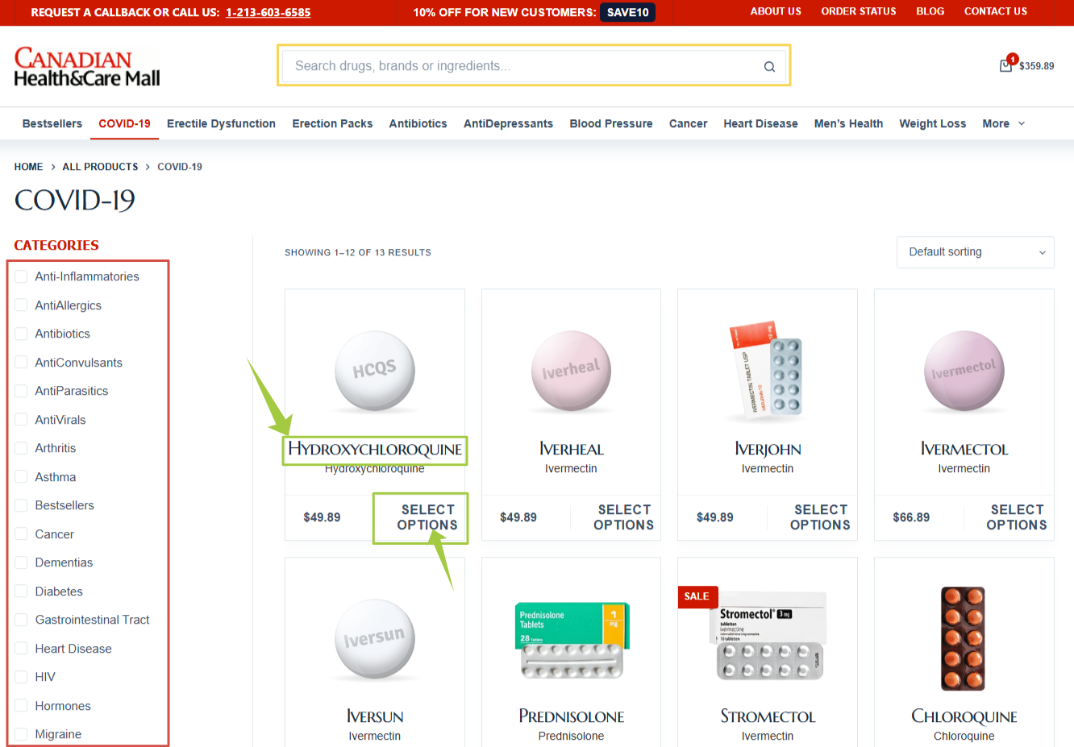
Task: Open the Blog link
Action: (930, 11)
